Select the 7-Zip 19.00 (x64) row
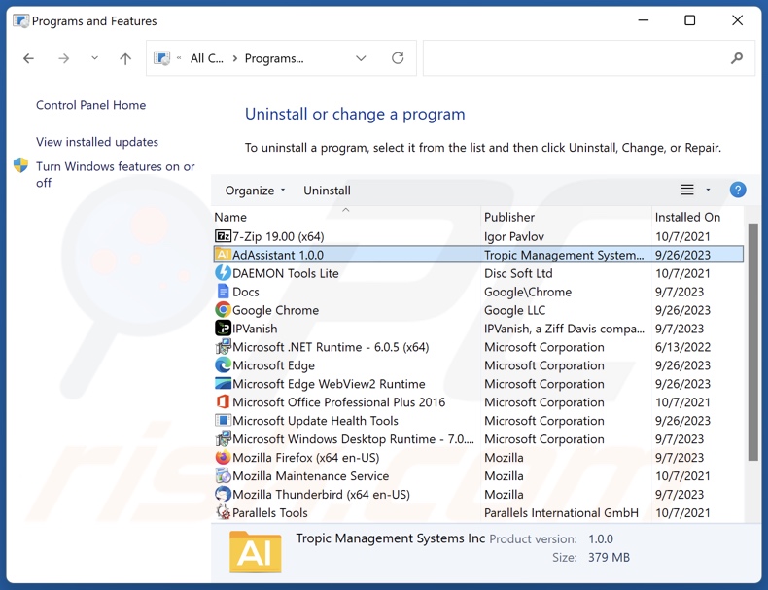This screenshot has width=768, height=590. (x=478, y=236)
